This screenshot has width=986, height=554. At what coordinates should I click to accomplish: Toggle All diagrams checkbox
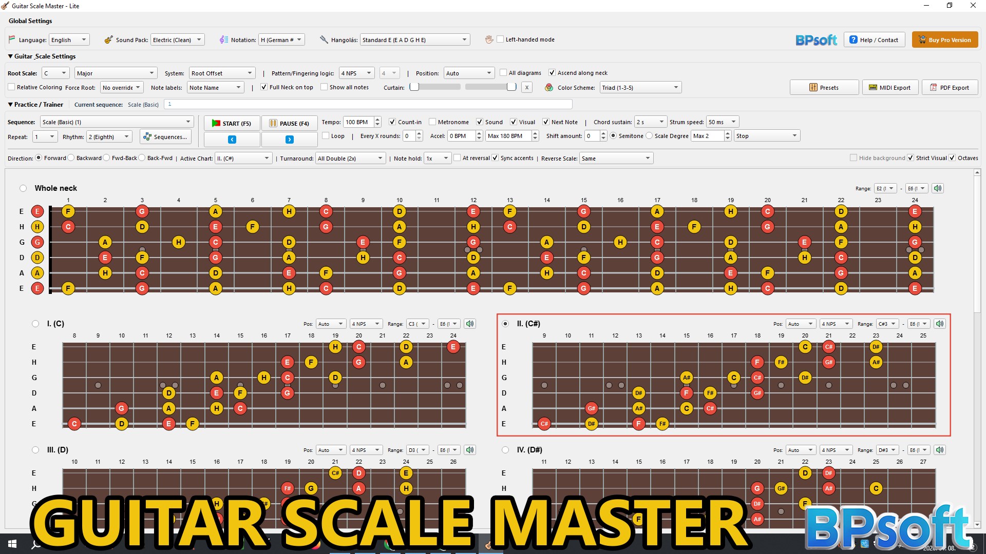[x=503, y=73]
